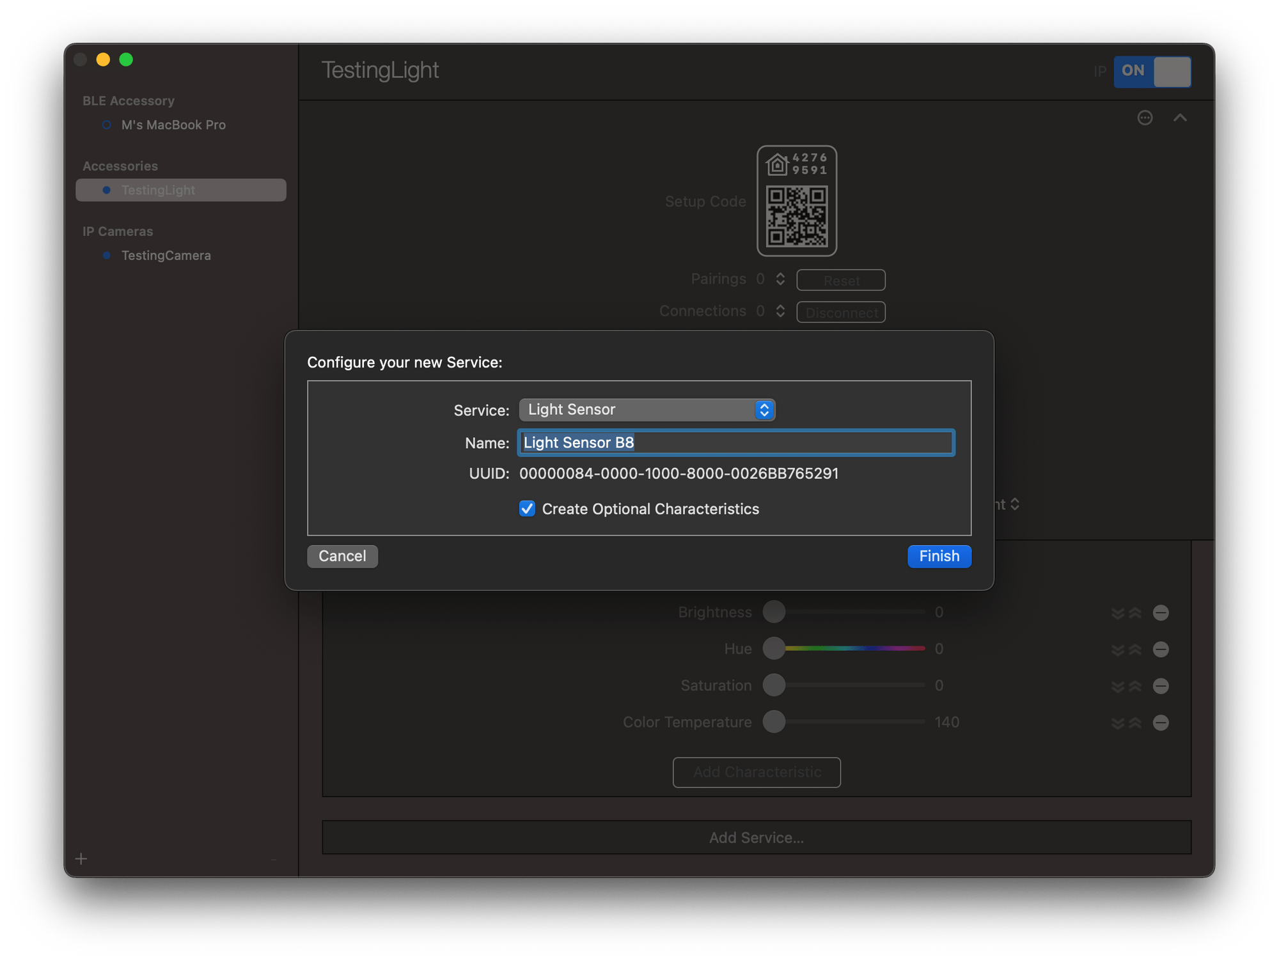Click the circle next to M's MacBook Pro
The height and width of the screenshot is (962, 1279).
coord(106,125)
